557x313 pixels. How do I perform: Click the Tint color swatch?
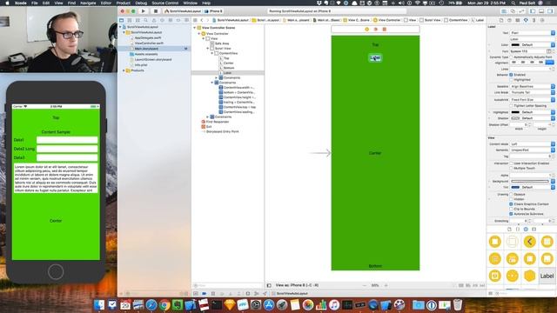click(515, 188)
